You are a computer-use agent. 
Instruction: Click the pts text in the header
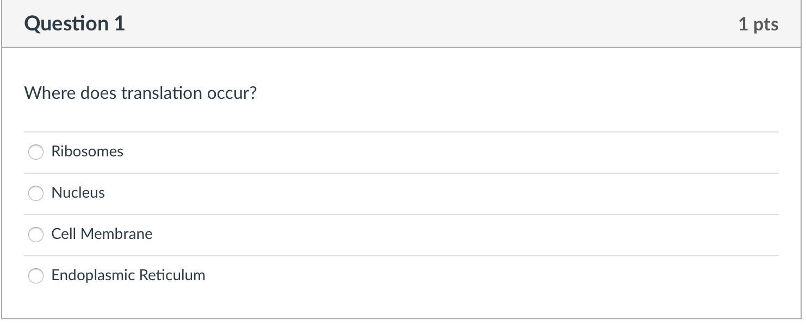coord(766,24)
